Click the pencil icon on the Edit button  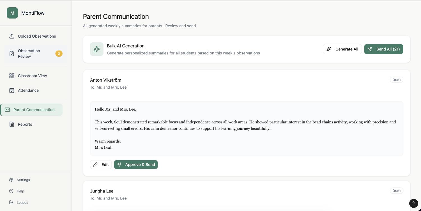click(x=95, y=164)
